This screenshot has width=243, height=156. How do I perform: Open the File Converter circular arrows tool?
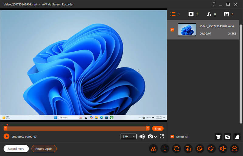(176, 149)
